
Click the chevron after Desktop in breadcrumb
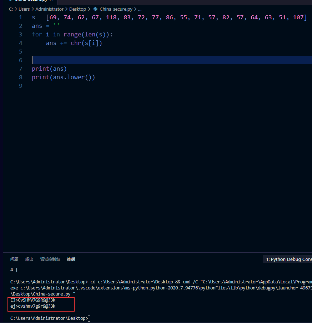[89, 9]
